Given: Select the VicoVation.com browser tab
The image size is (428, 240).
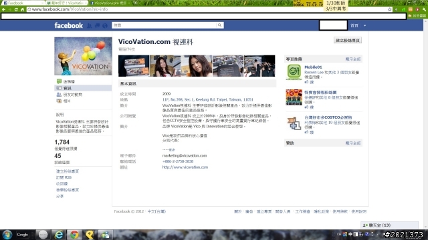Looking at the screenshot, I should (110, 3).
